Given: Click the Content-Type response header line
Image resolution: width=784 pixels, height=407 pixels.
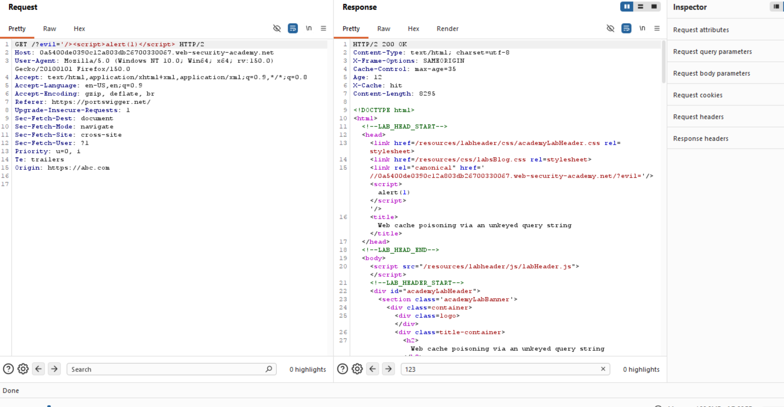Looking at the screenshot, I should pyautogui.click(x=431, y=52).
